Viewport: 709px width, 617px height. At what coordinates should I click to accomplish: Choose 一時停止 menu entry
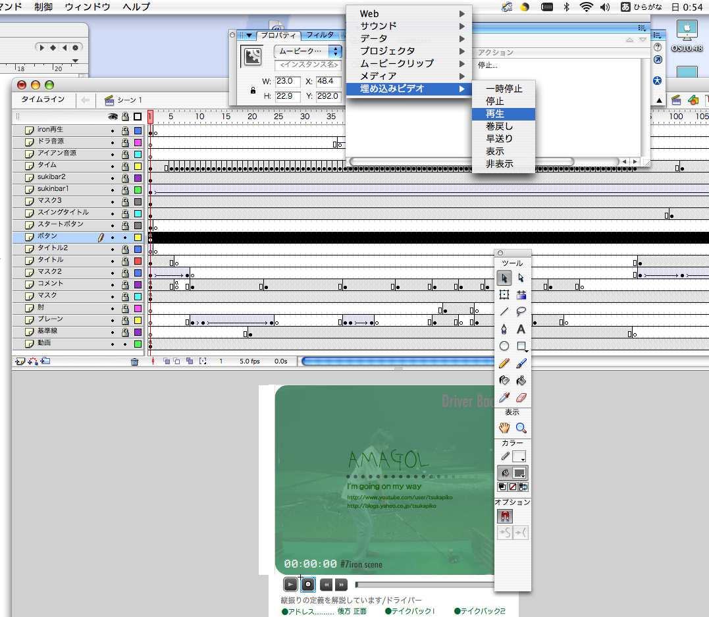[x=503, y=89]
